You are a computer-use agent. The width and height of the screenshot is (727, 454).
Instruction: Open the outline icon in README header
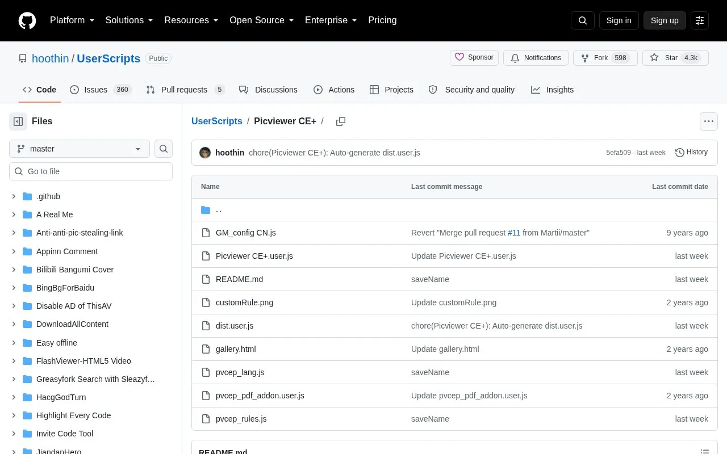705,452
